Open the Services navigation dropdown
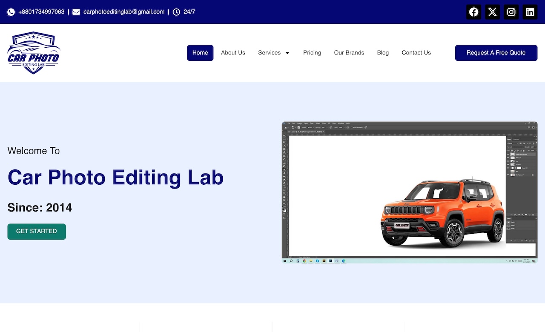 click(274, 52)
